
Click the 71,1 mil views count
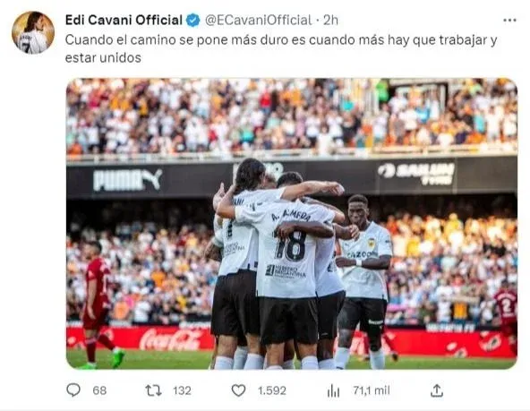(x=372, y=390)
